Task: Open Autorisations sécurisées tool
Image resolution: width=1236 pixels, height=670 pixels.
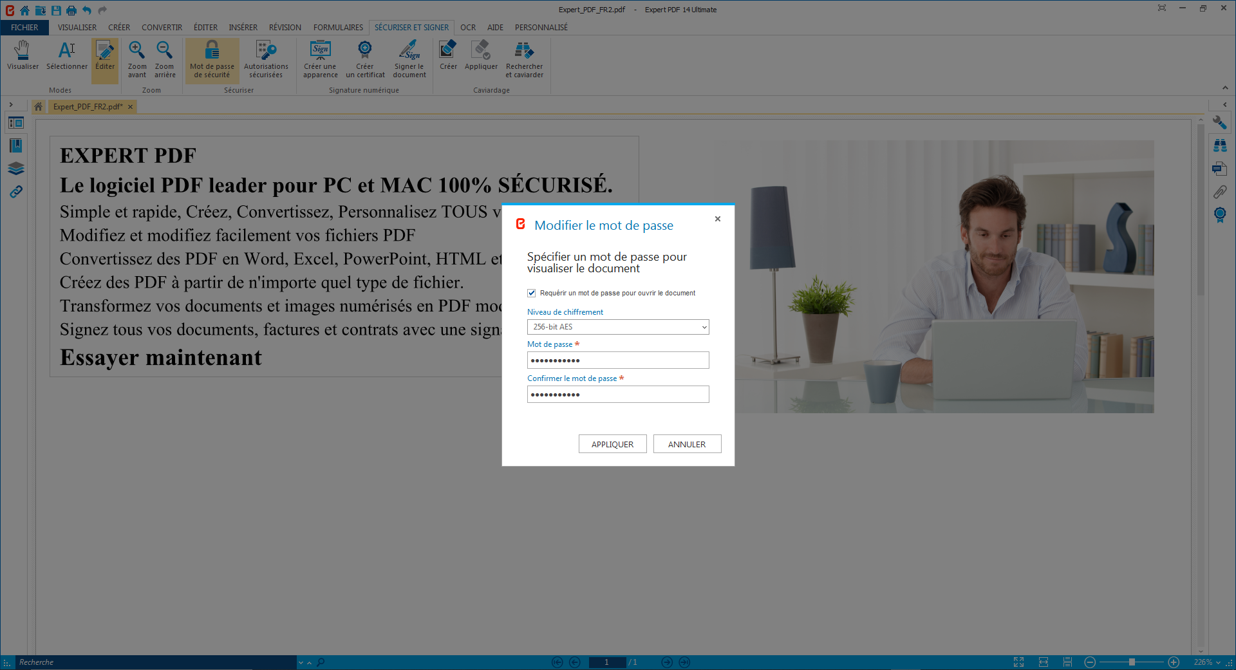Action: click(266, 59)
